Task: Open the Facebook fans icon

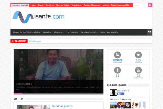Action: tap(117, 70)
